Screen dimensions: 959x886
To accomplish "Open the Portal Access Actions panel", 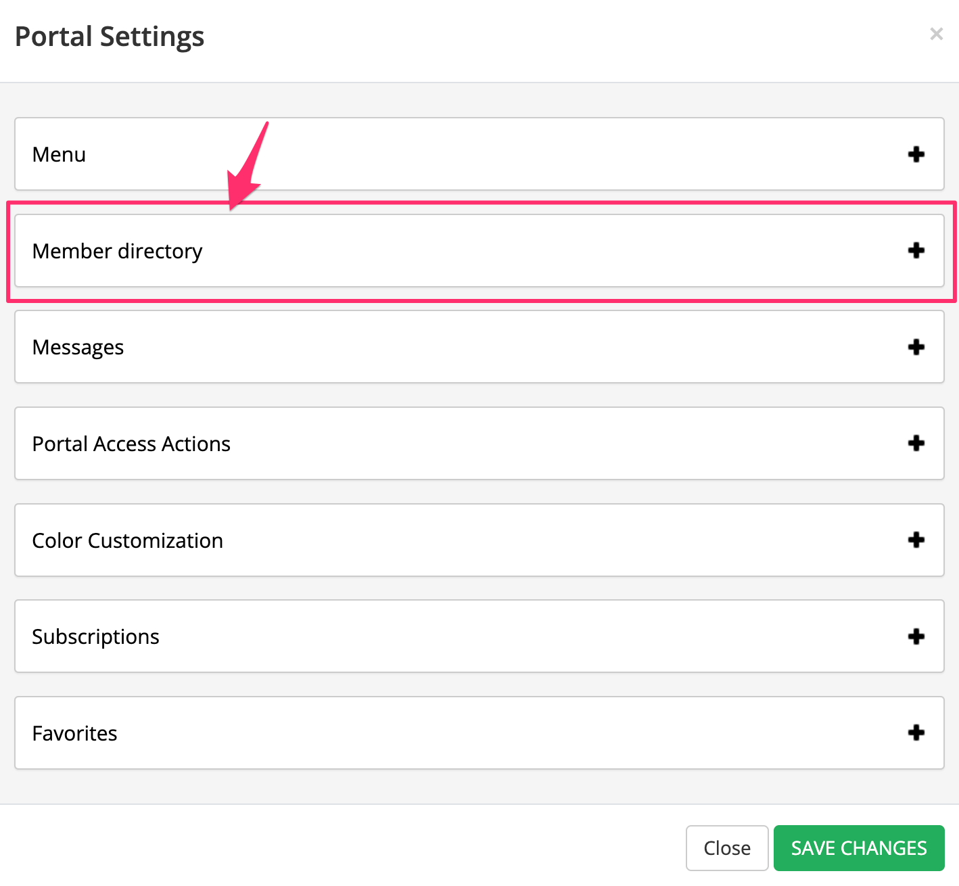I will coord(479,444).
